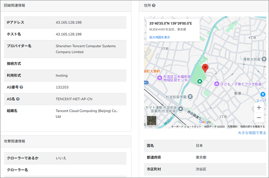Click the Shenzhen Tencent Computer Systems provider name

pyautogui.click(x=86, y=49)
